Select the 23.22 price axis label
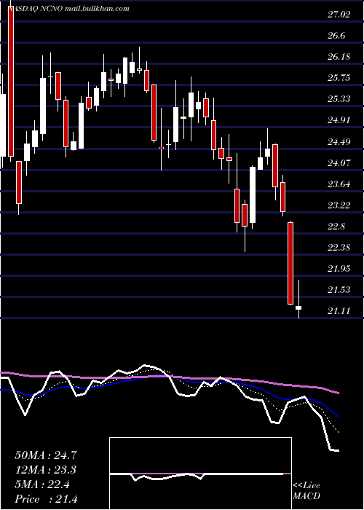The image size is (364, 510). click(x=339, y=205)
